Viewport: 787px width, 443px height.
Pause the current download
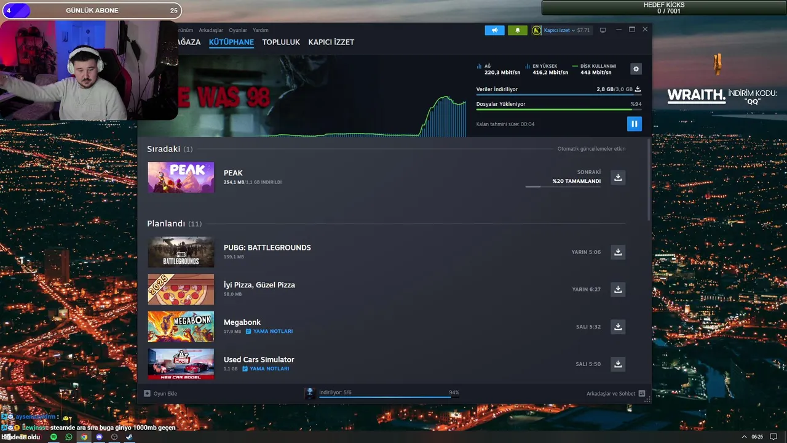point(634,124)
